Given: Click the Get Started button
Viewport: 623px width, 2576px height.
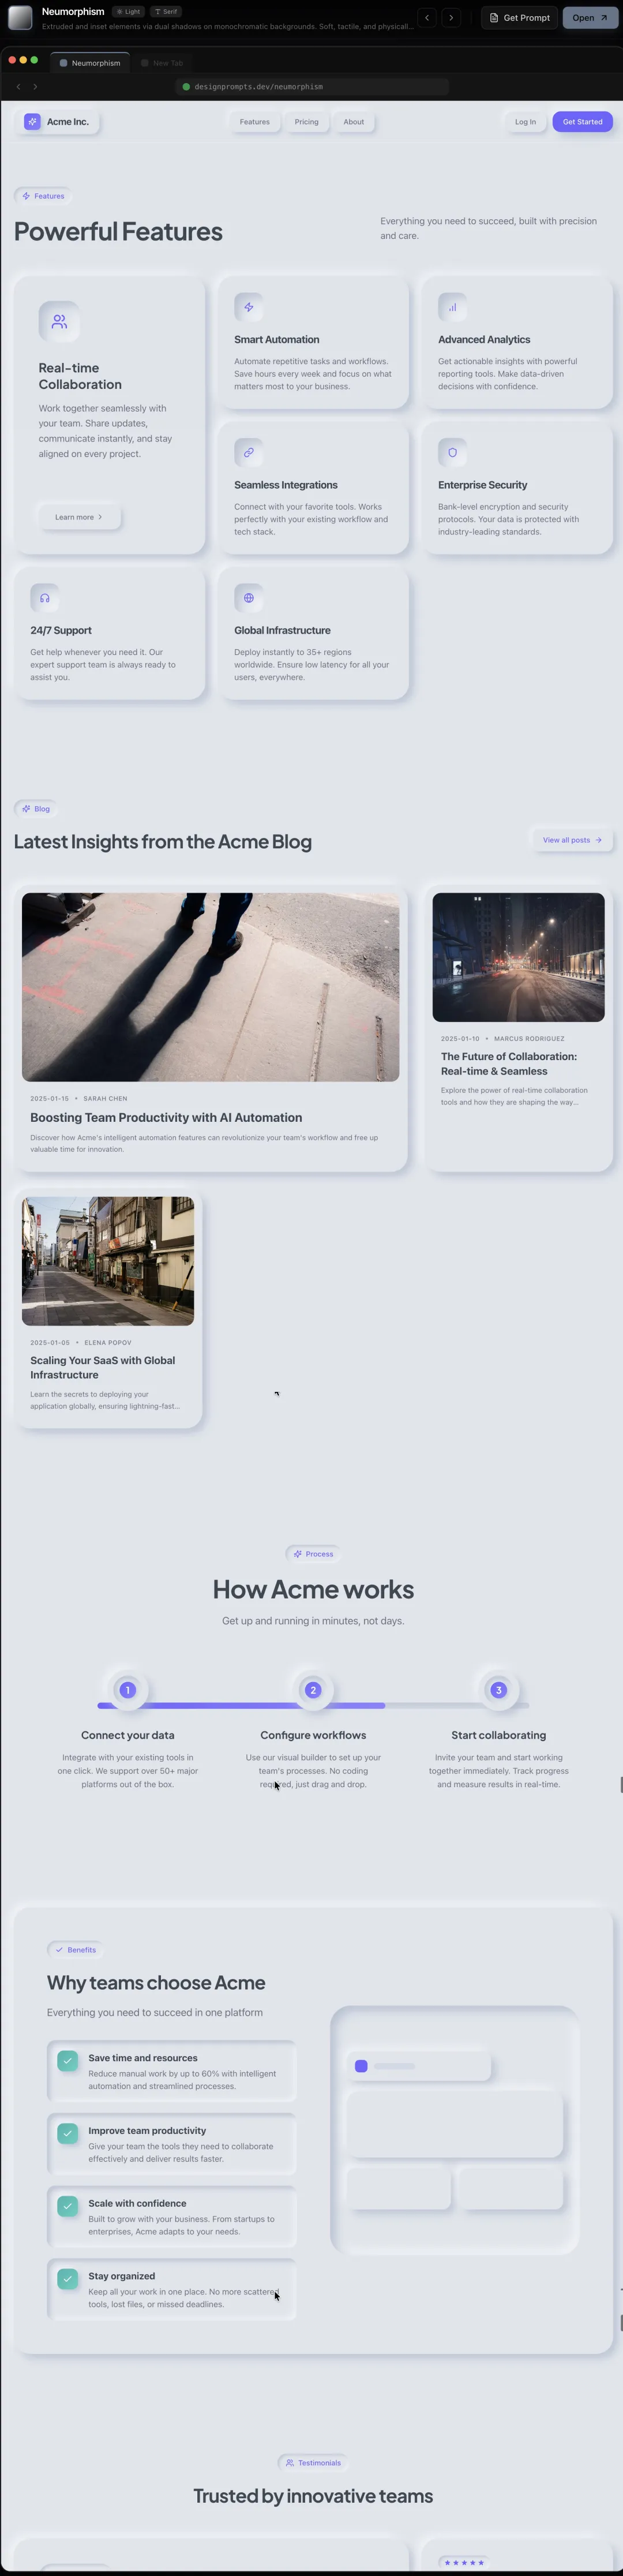Looking at the screenshot, I should point(582,122).
